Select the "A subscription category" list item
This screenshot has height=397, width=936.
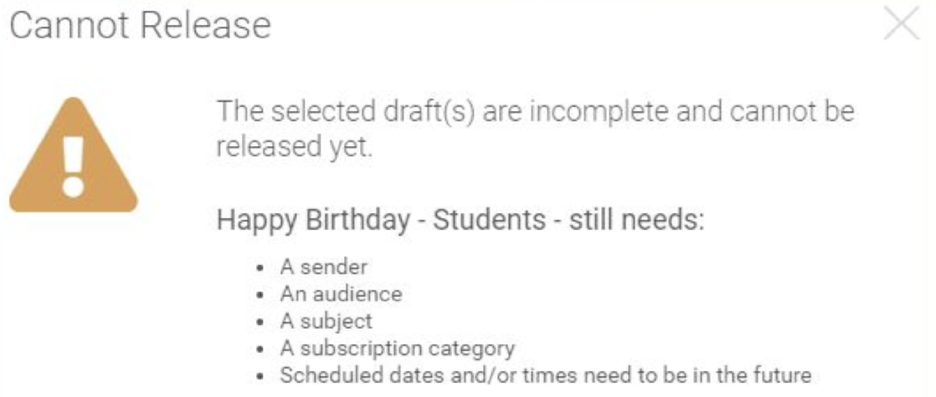tap(397, 348)
